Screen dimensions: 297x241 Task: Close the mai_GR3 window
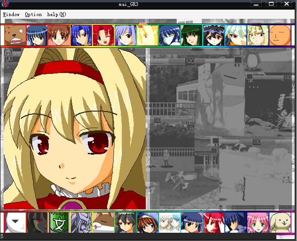pos(286,4)
